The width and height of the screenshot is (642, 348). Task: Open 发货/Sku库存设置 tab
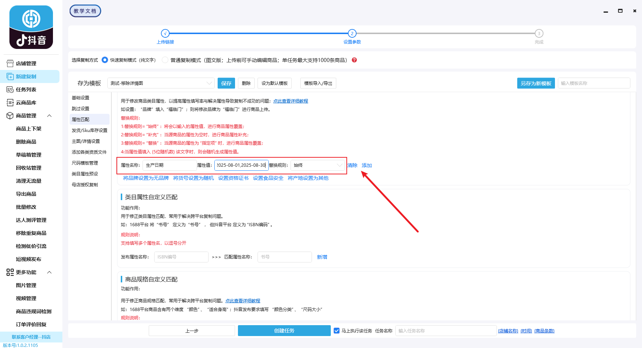[x=90, y=130]
